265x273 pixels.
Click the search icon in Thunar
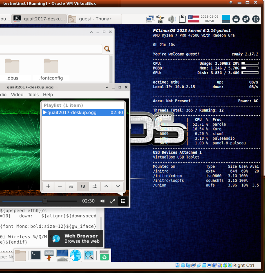[107, 49]
